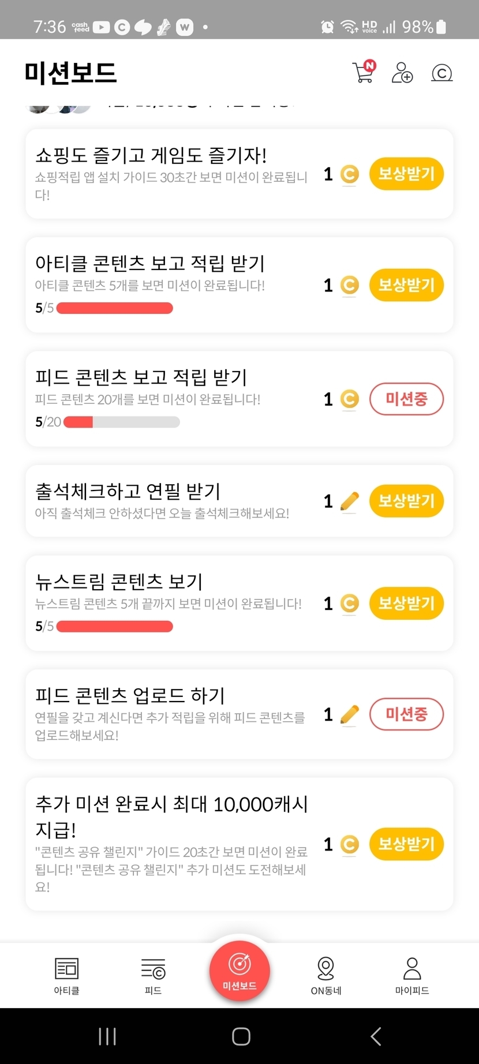This screenshot has height=1064, width=479.
Task: Claim reward for 쇼핑도 즐기고 게임도 즐기자
Action: point(406,174)
